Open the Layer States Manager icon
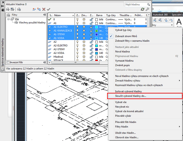 [20, 9]
